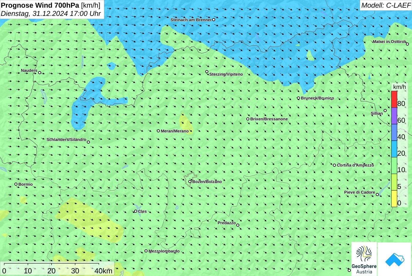412x276 pixels.
Task: Click the 'Mezzolombardo' label text
Action: tap(164, 251)
